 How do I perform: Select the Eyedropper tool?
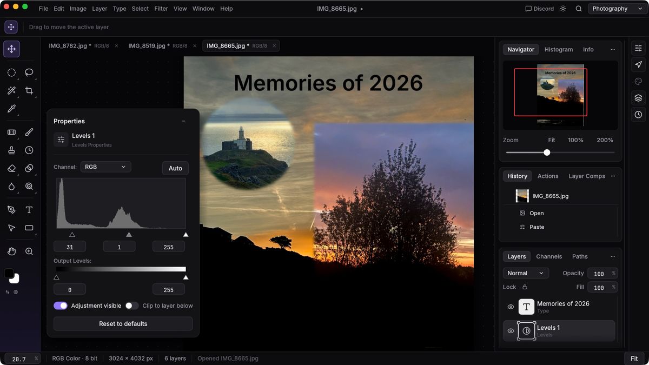tap(11, 109)
